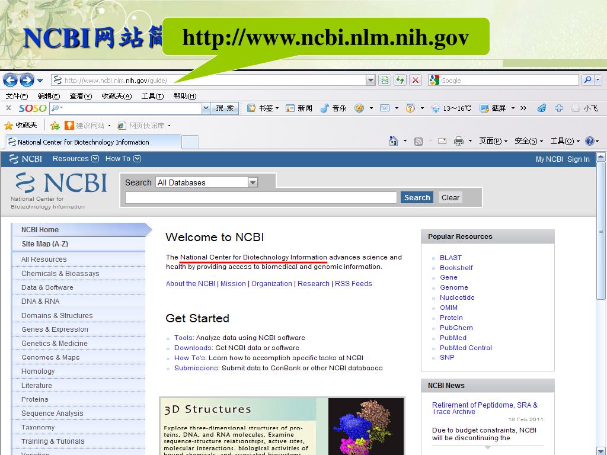Open the 工具(O) dropdown menu
This screenshot has height=455, width=607.
click(x=565, y=141)
